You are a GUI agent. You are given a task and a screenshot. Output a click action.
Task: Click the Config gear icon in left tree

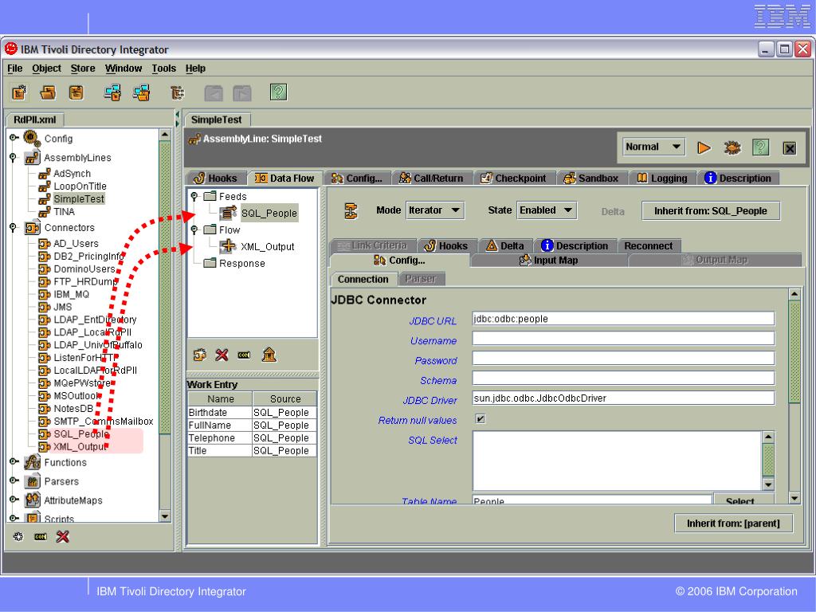(x=32, y=139)
